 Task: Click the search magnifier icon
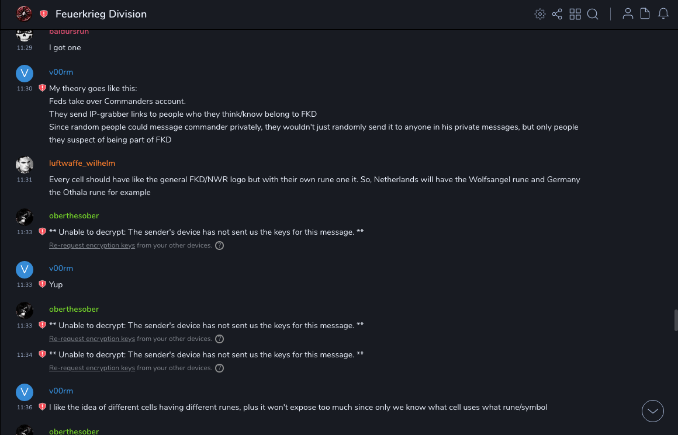coord(593,14)
